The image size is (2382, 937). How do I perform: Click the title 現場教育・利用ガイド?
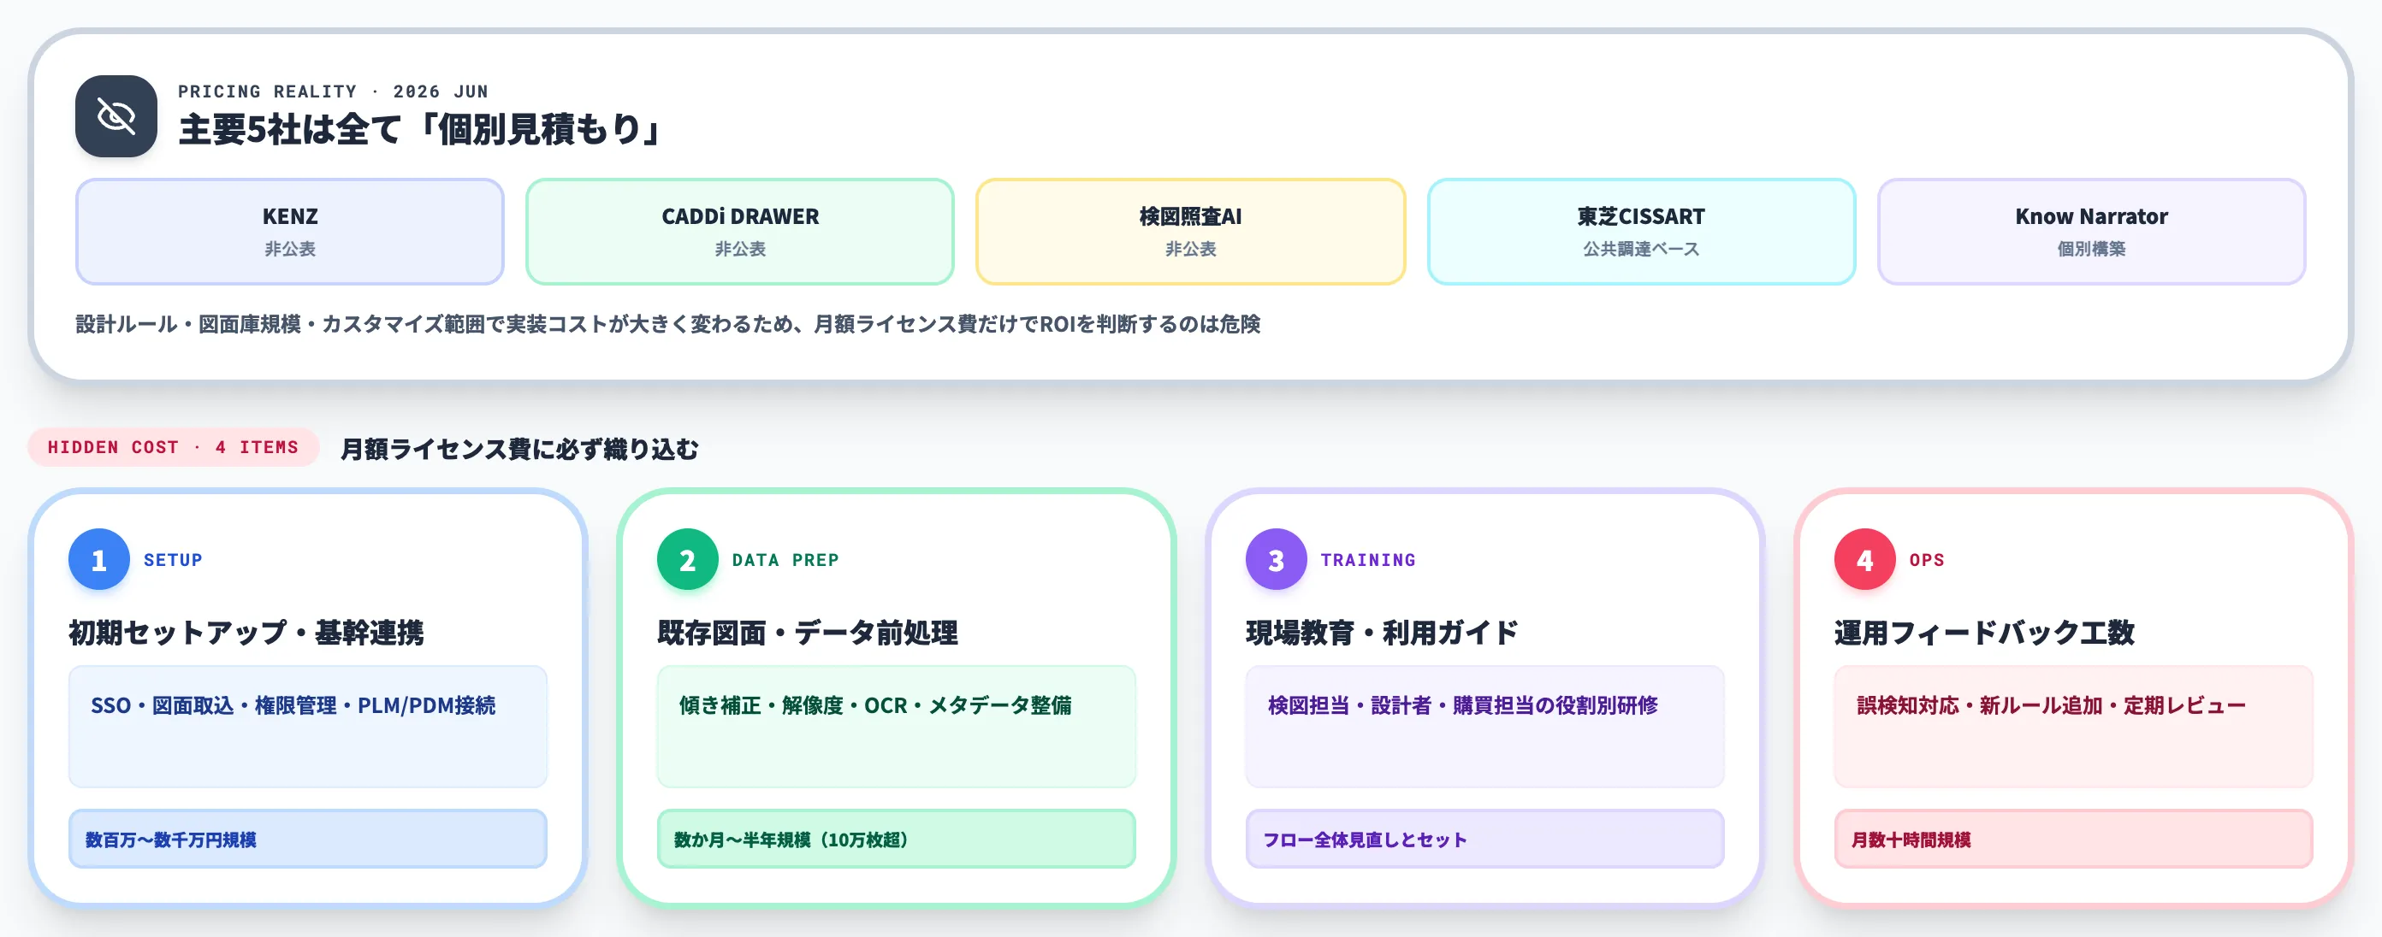1382,633
